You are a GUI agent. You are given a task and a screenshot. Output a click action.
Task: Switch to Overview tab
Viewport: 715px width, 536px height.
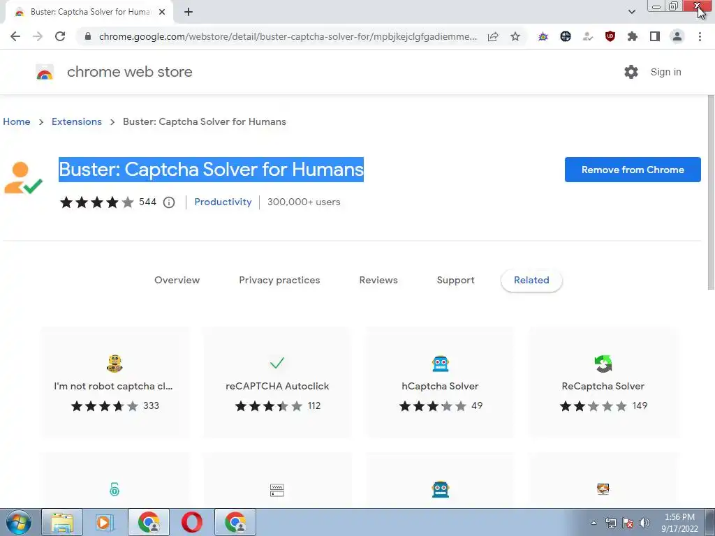click(177, 280)
